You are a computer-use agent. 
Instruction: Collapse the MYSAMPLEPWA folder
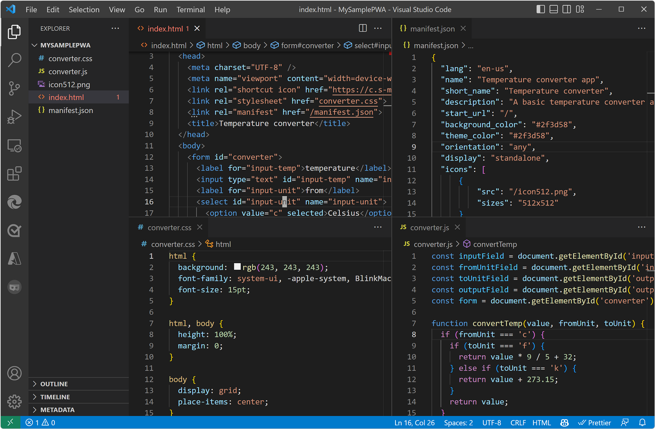pyautogui.click(x=65, y=45)
